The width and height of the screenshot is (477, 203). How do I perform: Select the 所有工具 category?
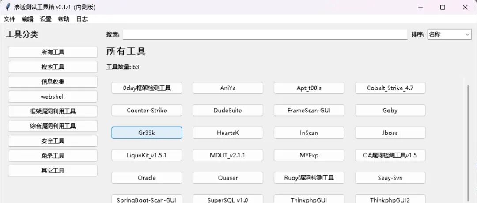pyautogui.click(x=53, y=52)
